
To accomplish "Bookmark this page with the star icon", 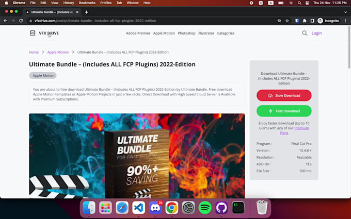I will (x=287, y=21).
